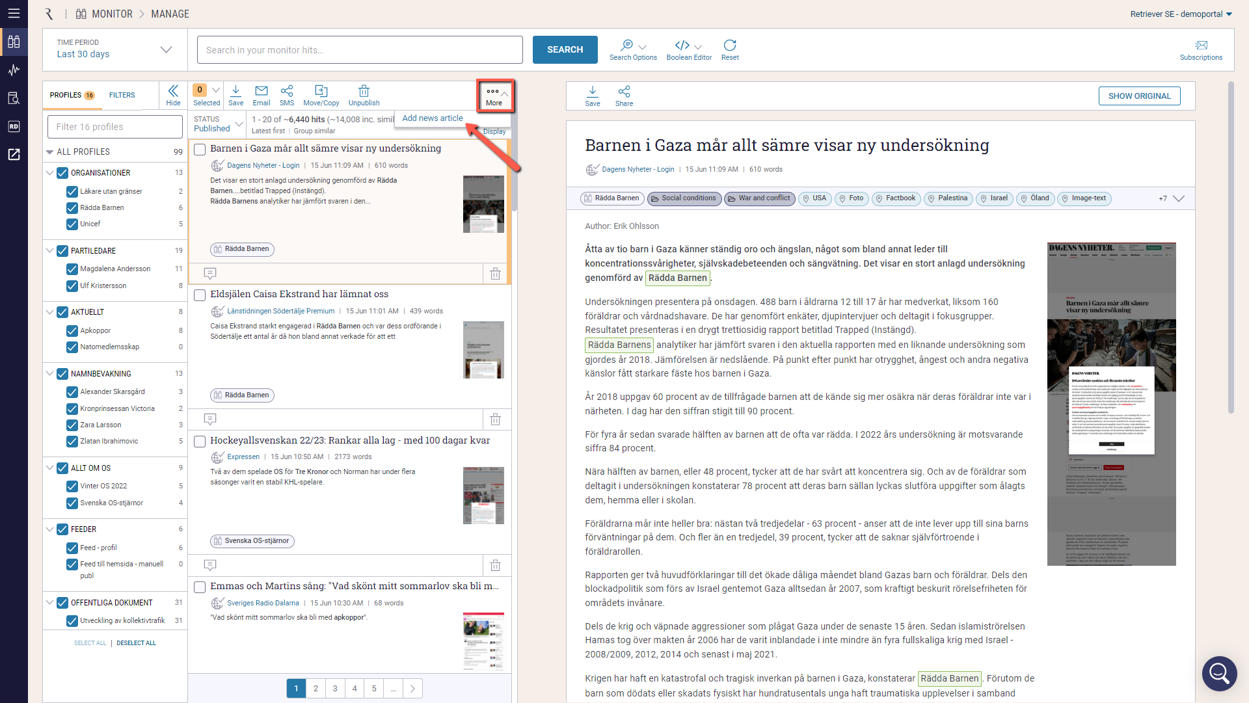This screenshot has height=703, width=1249.
Task: Select the Eldsjälen Caisa Ekstrand article checkbox
Action: (200, 295)
